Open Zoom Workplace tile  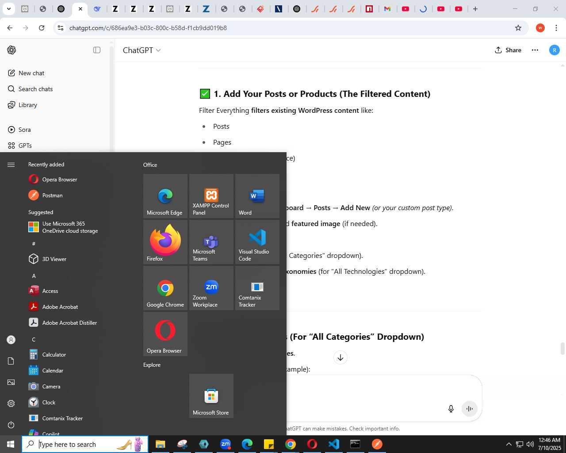(x=211, y=288)
